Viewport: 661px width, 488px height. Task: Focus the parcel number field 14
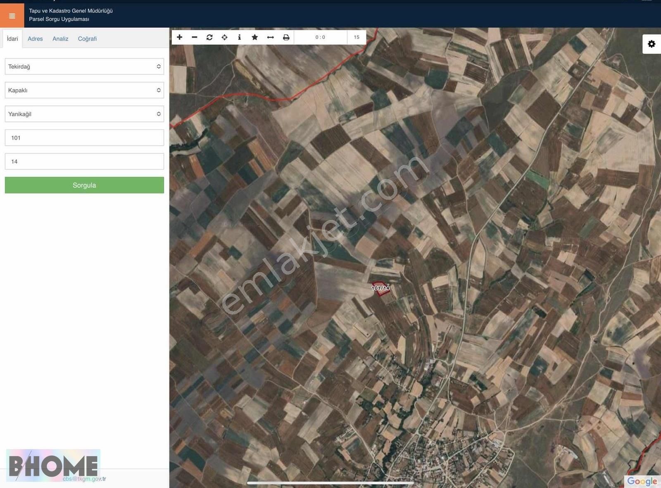coord(84,161)
